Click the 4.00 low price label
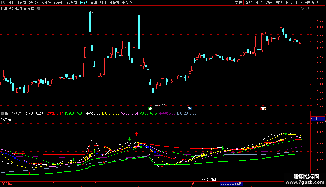Viewport: 326px width, 187px height. pos(162,106)
